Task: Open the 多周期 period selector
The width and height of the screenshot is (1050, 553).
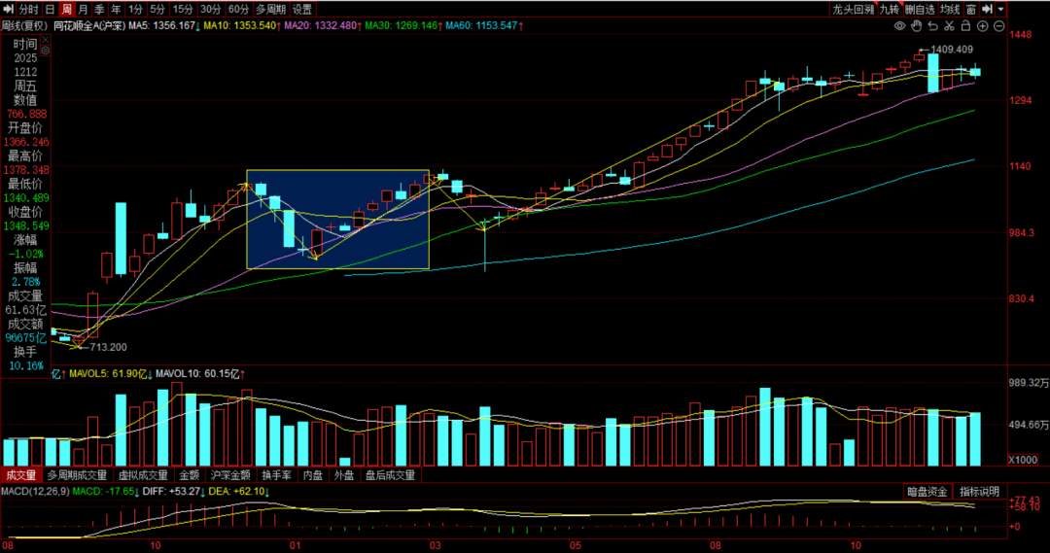Action: [271, 9]
